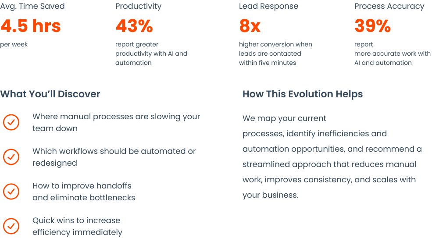Viewport: 432px width, 238px height.
Task: Click the Avg. Time Saved label
Action: point(32,6)
